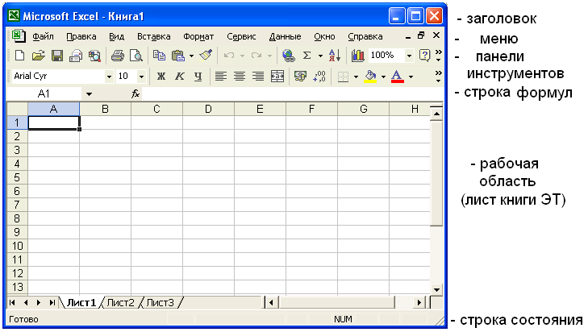The height and width of the screenshot is (332, 588).
Task: Open the font color palette arrow
Action: [x=411, y=77]
